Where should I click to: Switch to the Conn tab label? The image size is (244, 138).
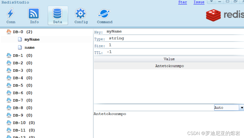pyautogui.click(x=11, y=22)
